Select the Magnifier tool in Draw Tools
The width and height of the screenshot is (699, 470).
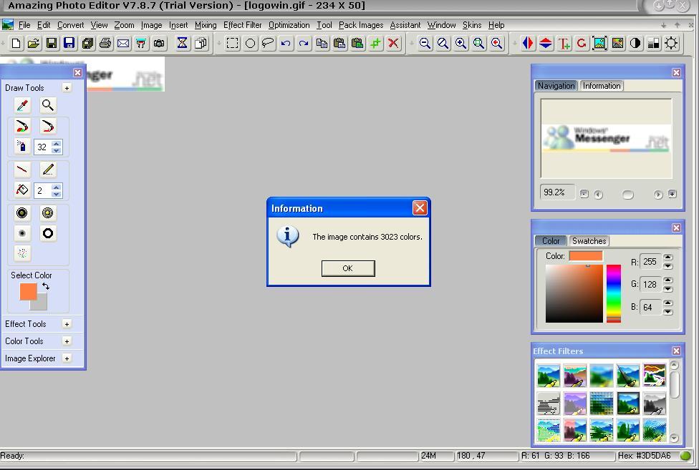pos(47,105)
